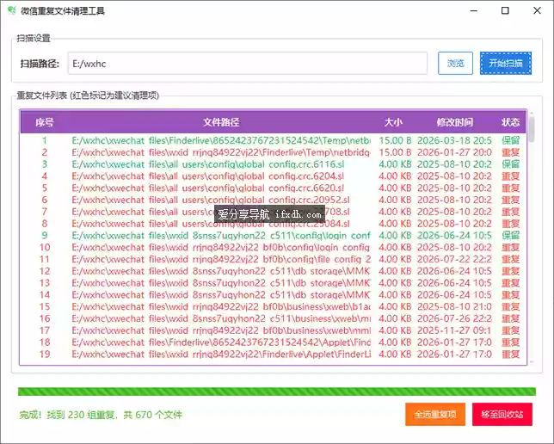Click the 2026-01-27 20:0 date in row 2
The width and height of the screenshot is (554, 444).
click(454, 152)
